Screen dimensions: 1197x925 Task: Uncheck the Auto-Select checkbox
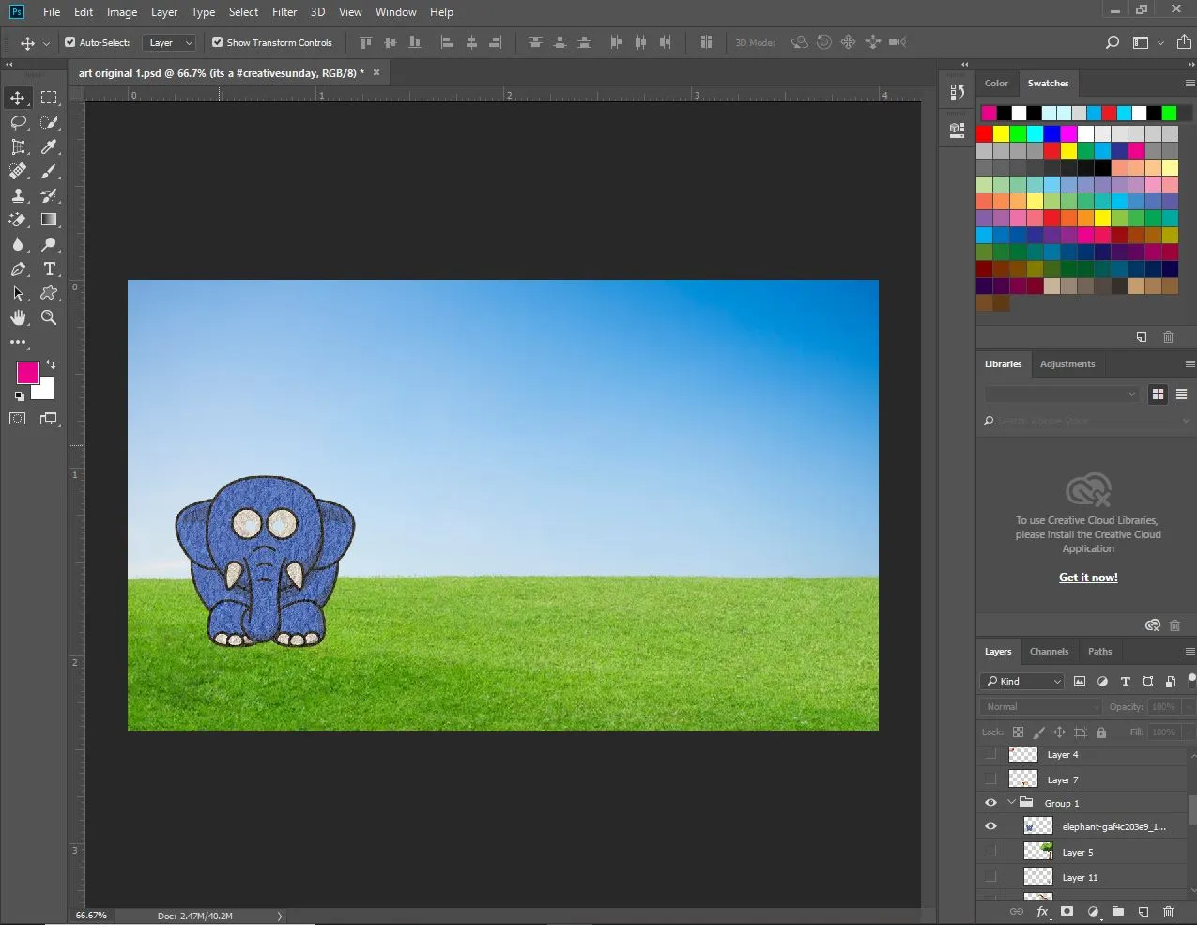tap(69, 42)
